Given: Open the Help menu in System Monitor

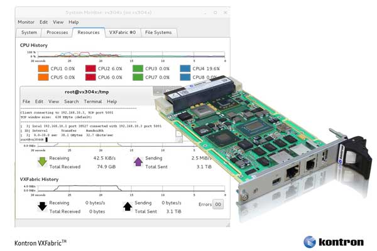Looking at the screenshot, I should click(x=74, y=22).
